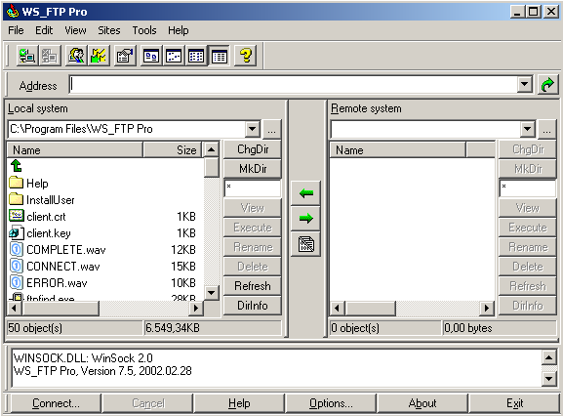Viewport: 563px width, 416px height.
Task: Click the local list scroll down arrow
Action: point(212,293)
